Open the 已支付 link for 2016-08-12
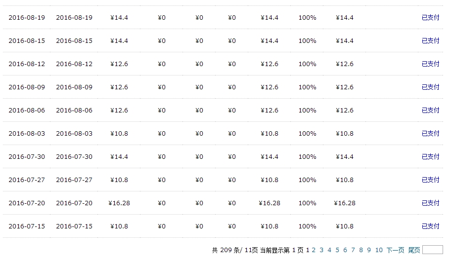The image size is (452, 261). [430, 64]
